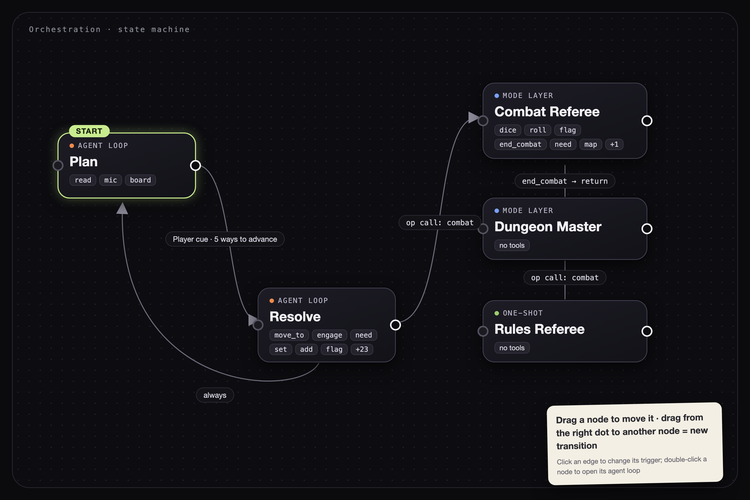Select the Combat Referee node title

point(547,111)
